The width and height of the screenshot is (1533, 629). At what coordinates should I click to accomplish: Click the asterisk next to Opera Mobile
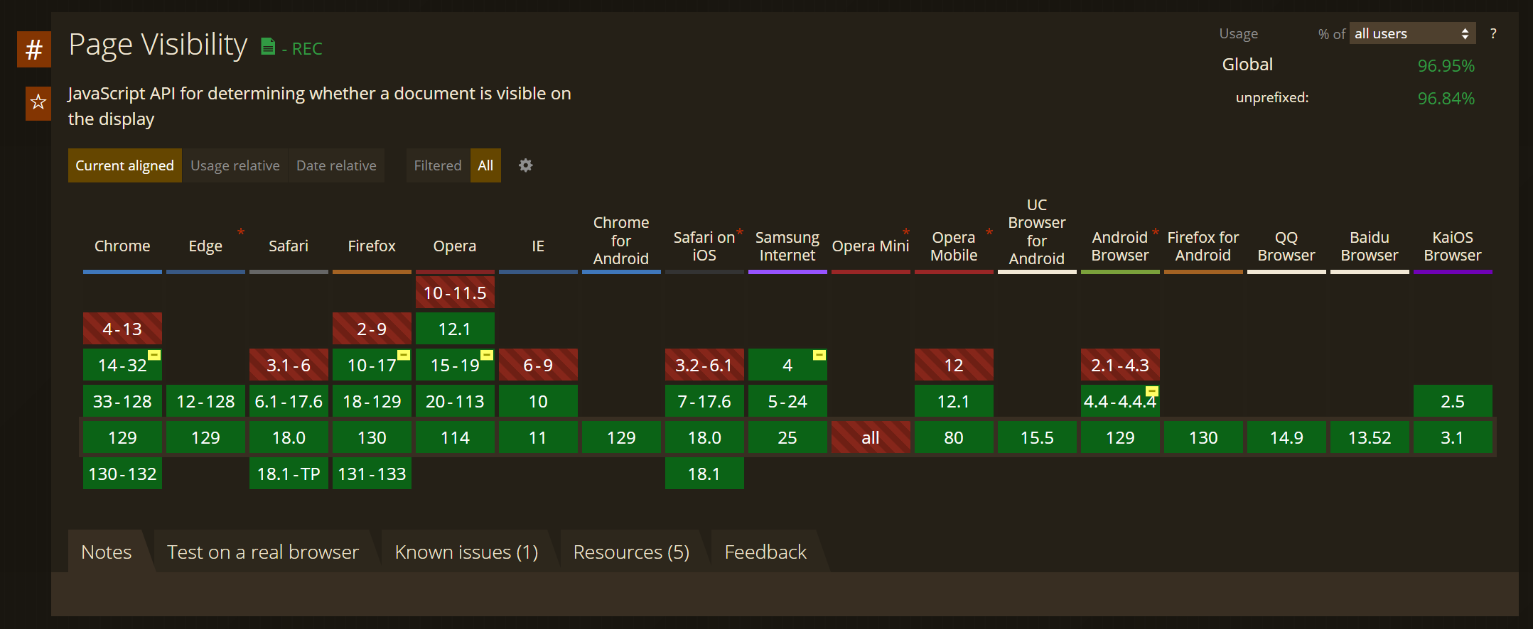[989, 232]
